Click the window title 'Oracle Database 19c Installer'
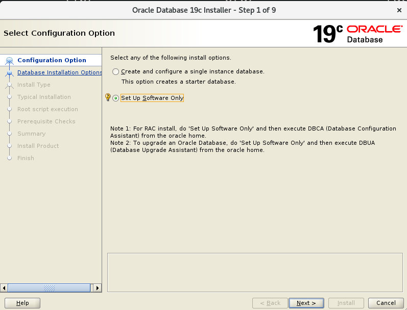The image size is (407, 310). (x=182, y=10)
